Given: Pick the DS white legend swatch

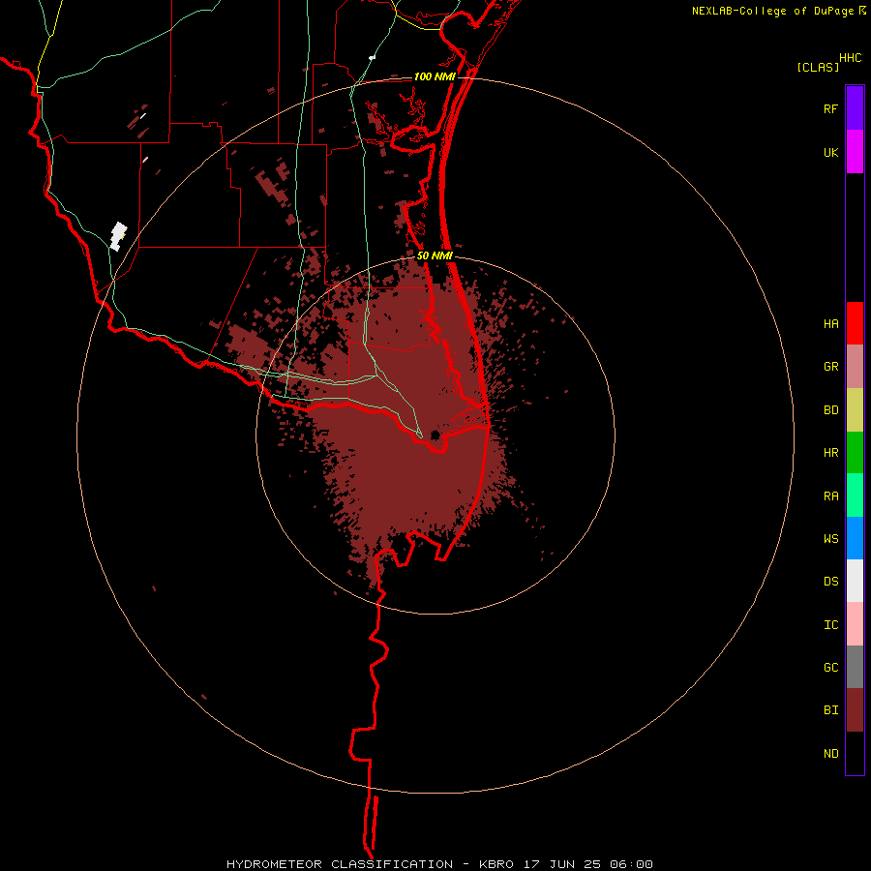Looking at the screenshot, I should pos(855,581).
